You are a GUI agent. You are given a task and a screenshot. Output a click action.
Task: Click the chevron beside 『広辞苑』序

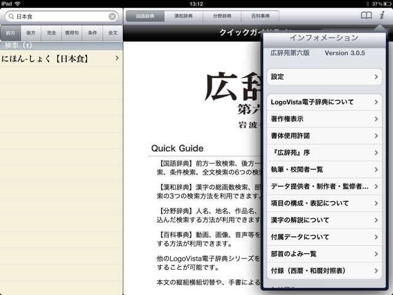(376, 153)
